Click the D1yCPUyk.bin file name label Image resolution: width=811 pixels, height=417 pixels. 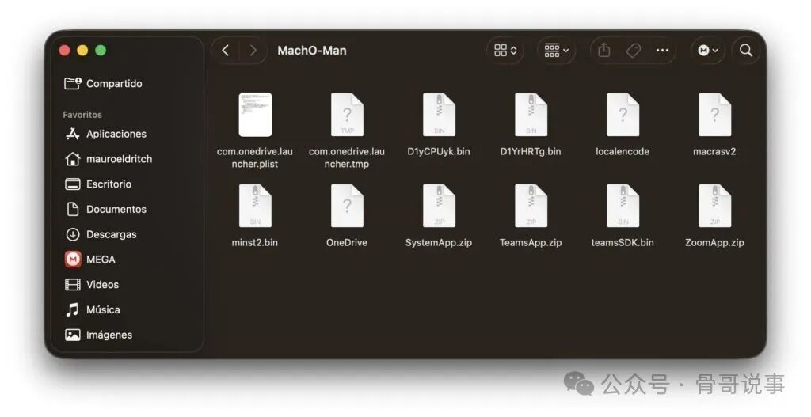tap(439, 151)
